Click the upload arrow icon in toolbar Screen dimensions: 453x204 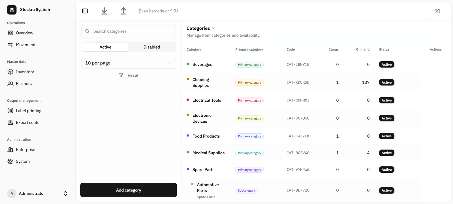coord(123,11)
